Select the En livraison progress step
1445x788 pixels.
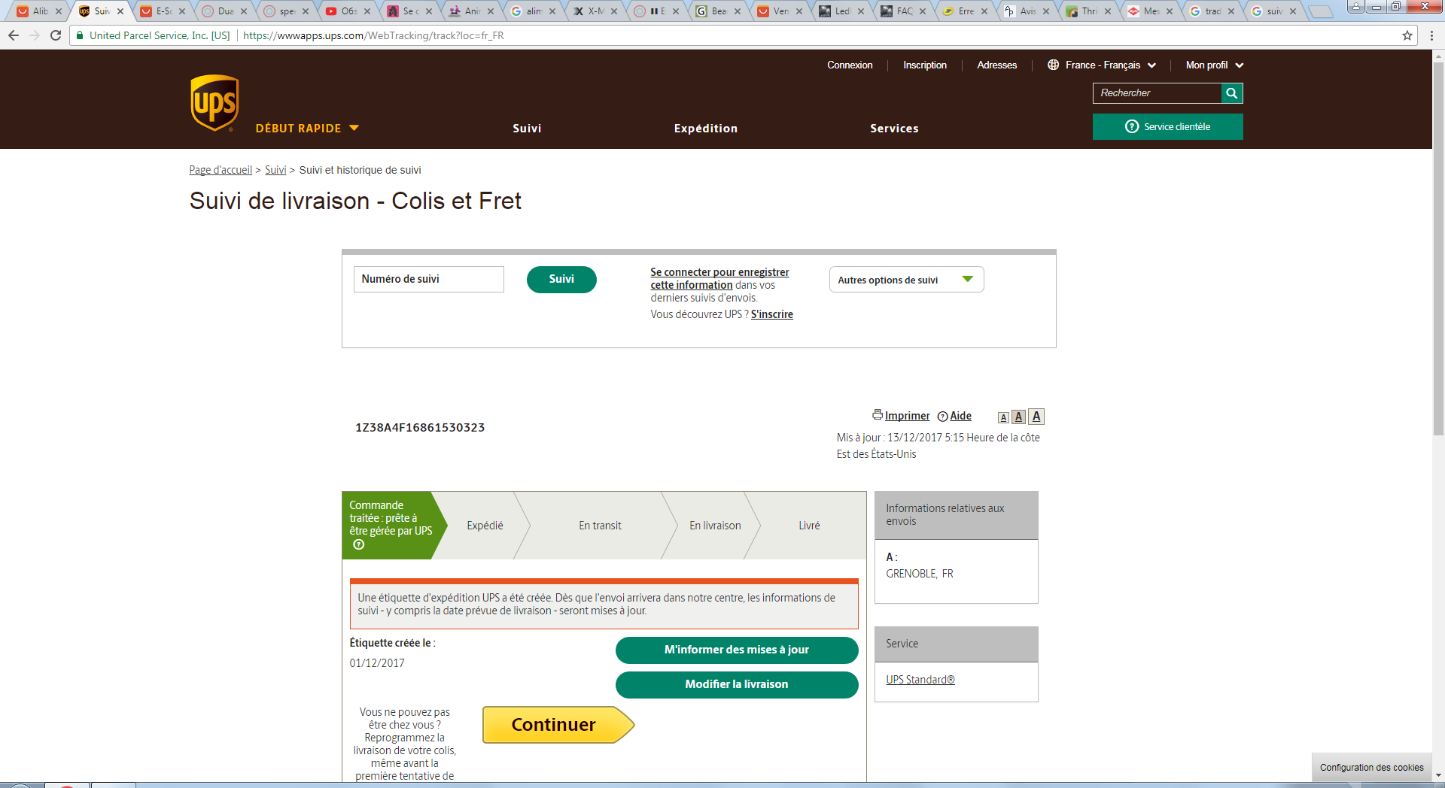coord(715,526)
